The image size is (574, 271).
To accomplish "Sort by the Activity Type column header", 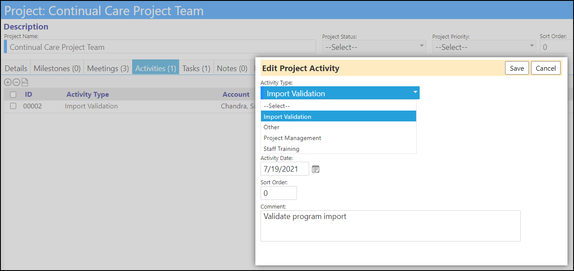I will [88, 95].
